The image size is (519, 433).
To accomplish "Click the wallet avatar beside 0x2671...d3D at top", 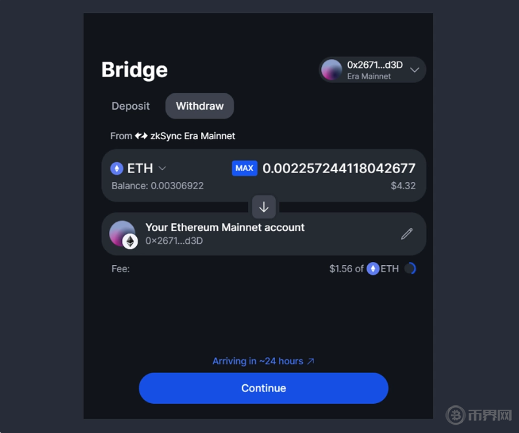I will (332, 70).
